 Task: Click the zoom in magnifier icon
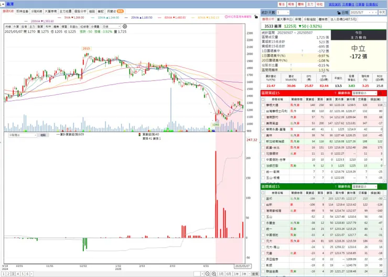pos(214,274)
